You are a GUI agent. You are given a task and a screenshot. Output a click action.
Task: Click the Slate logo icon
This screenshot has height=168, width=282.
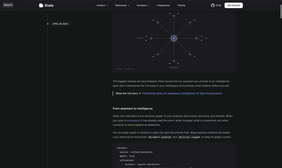[x=41, y=5]
